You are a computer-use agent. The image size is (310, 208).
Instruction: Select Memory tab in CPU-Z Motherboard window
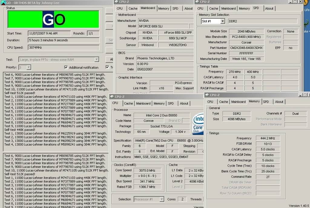coord(163,8)
